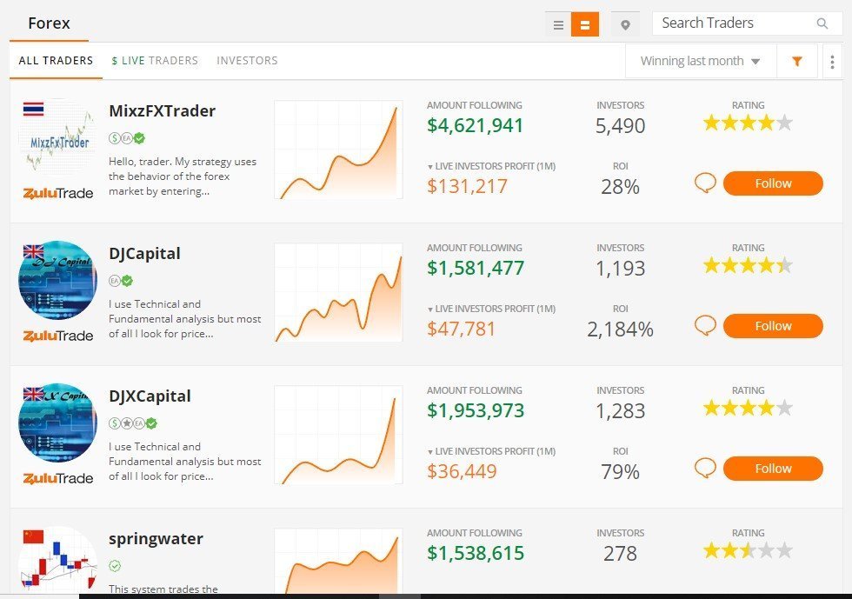
Task: Select the card grid view icon
Action: pyautogui.click(x=585, y=24)
